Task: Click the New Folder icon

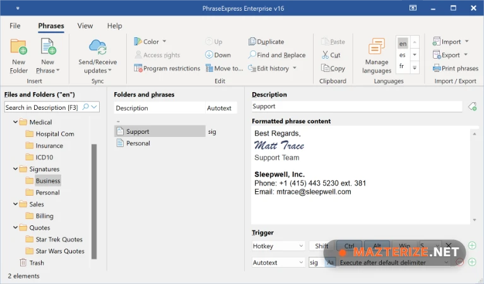Action: tap(18, 47)
